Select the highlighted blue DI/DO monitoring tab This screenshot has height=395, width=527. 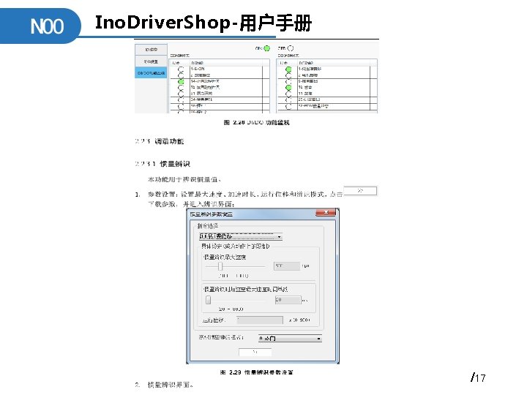click(x=151, y=72)
